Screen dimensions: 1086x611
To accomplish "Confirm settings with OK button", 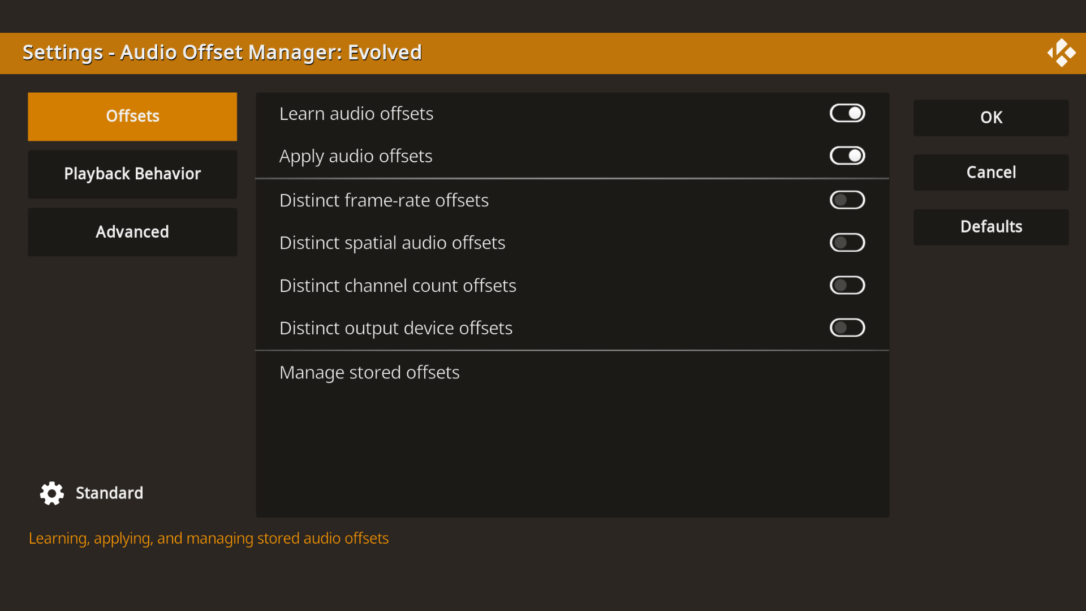I will coord(991,118).
